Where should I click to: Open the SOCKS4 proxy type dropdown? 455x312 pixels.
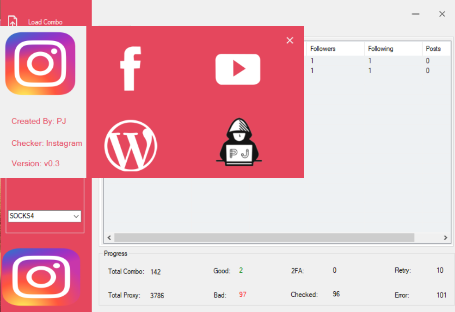[x=44, y=216]
